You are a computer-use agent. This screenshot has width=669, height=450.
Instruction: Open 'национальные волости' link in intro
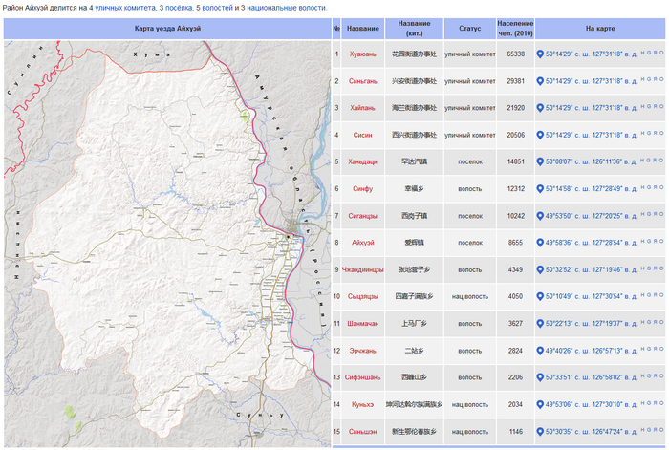tap(286, 8)
